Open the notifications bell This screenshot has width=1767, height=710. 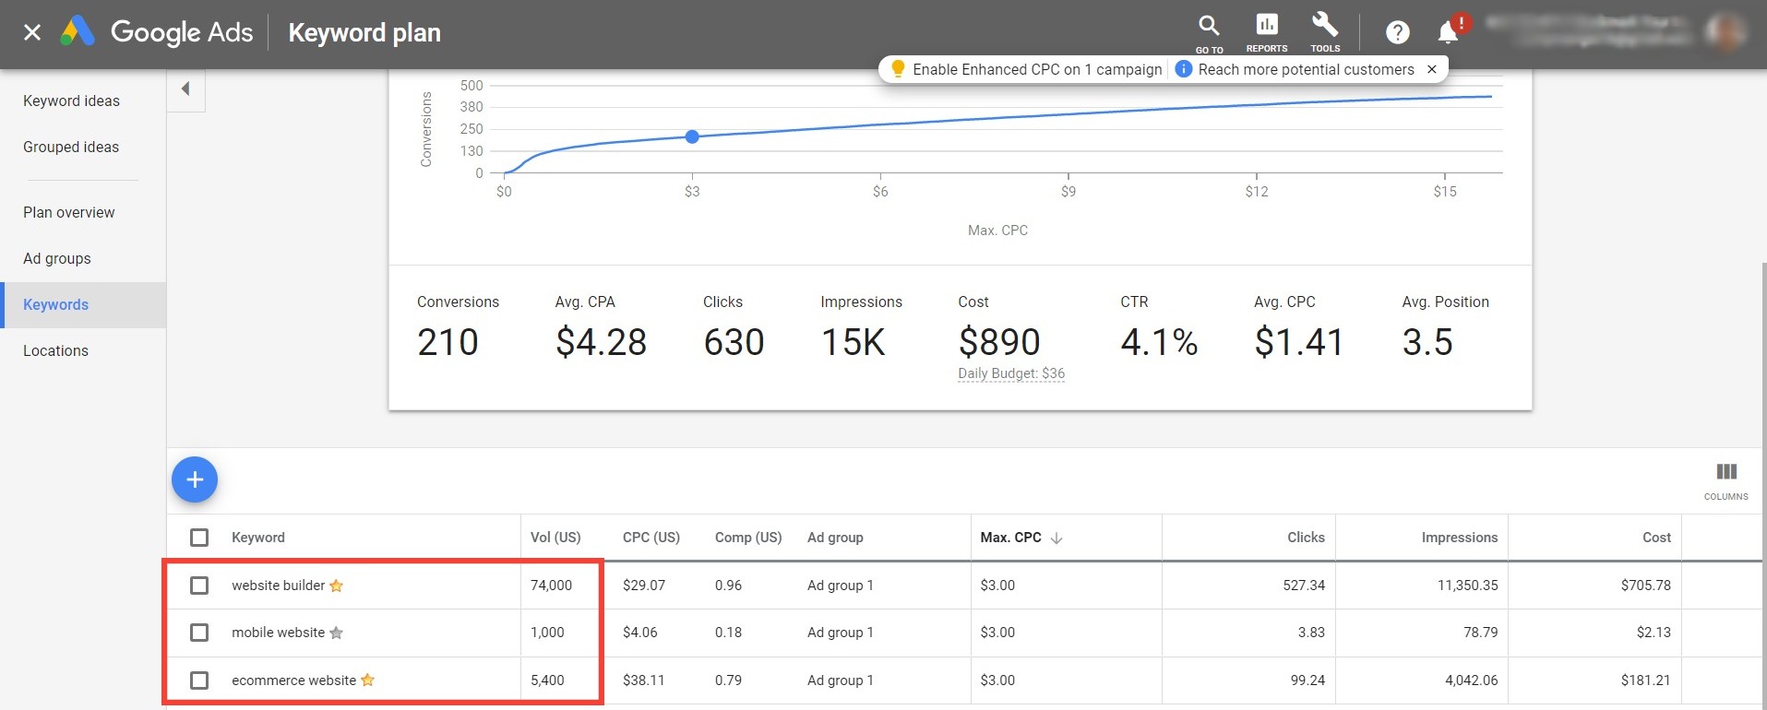(x=1448, y=33)
